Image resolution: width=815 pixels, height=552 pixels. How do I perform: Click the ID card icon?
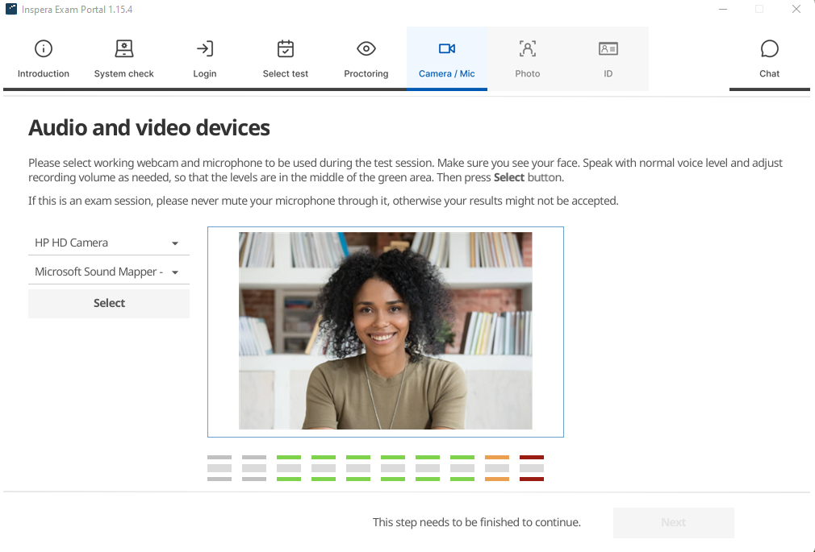[608, 49]
